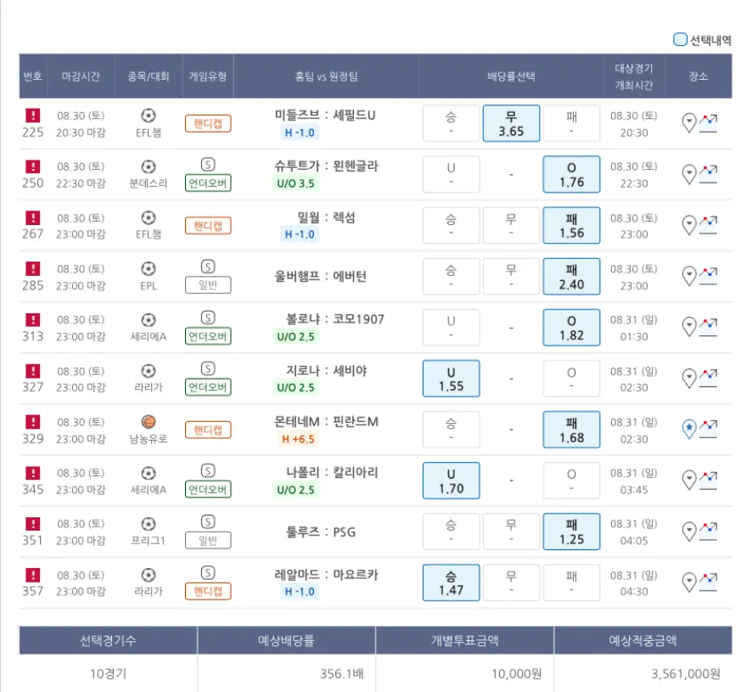Toggle the 선택내역 checkbox
Image resolution: width=741 pixels, height=692 pixels.
pyautogui.click(x=680, y=39)
